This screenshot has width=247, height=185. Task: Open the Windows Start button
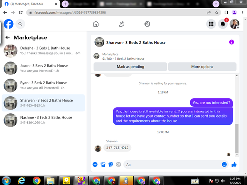click(x=6, y=181)
